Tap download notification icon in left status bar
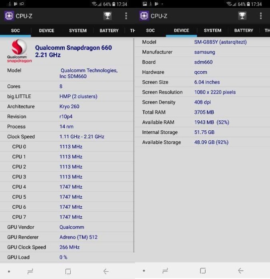 (10, 4)
